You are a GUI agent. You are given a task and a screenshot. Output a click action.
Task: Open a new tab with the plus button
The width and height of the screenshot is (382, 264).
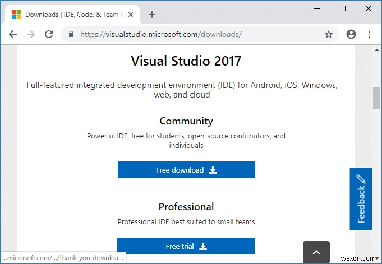coord(152,15)
